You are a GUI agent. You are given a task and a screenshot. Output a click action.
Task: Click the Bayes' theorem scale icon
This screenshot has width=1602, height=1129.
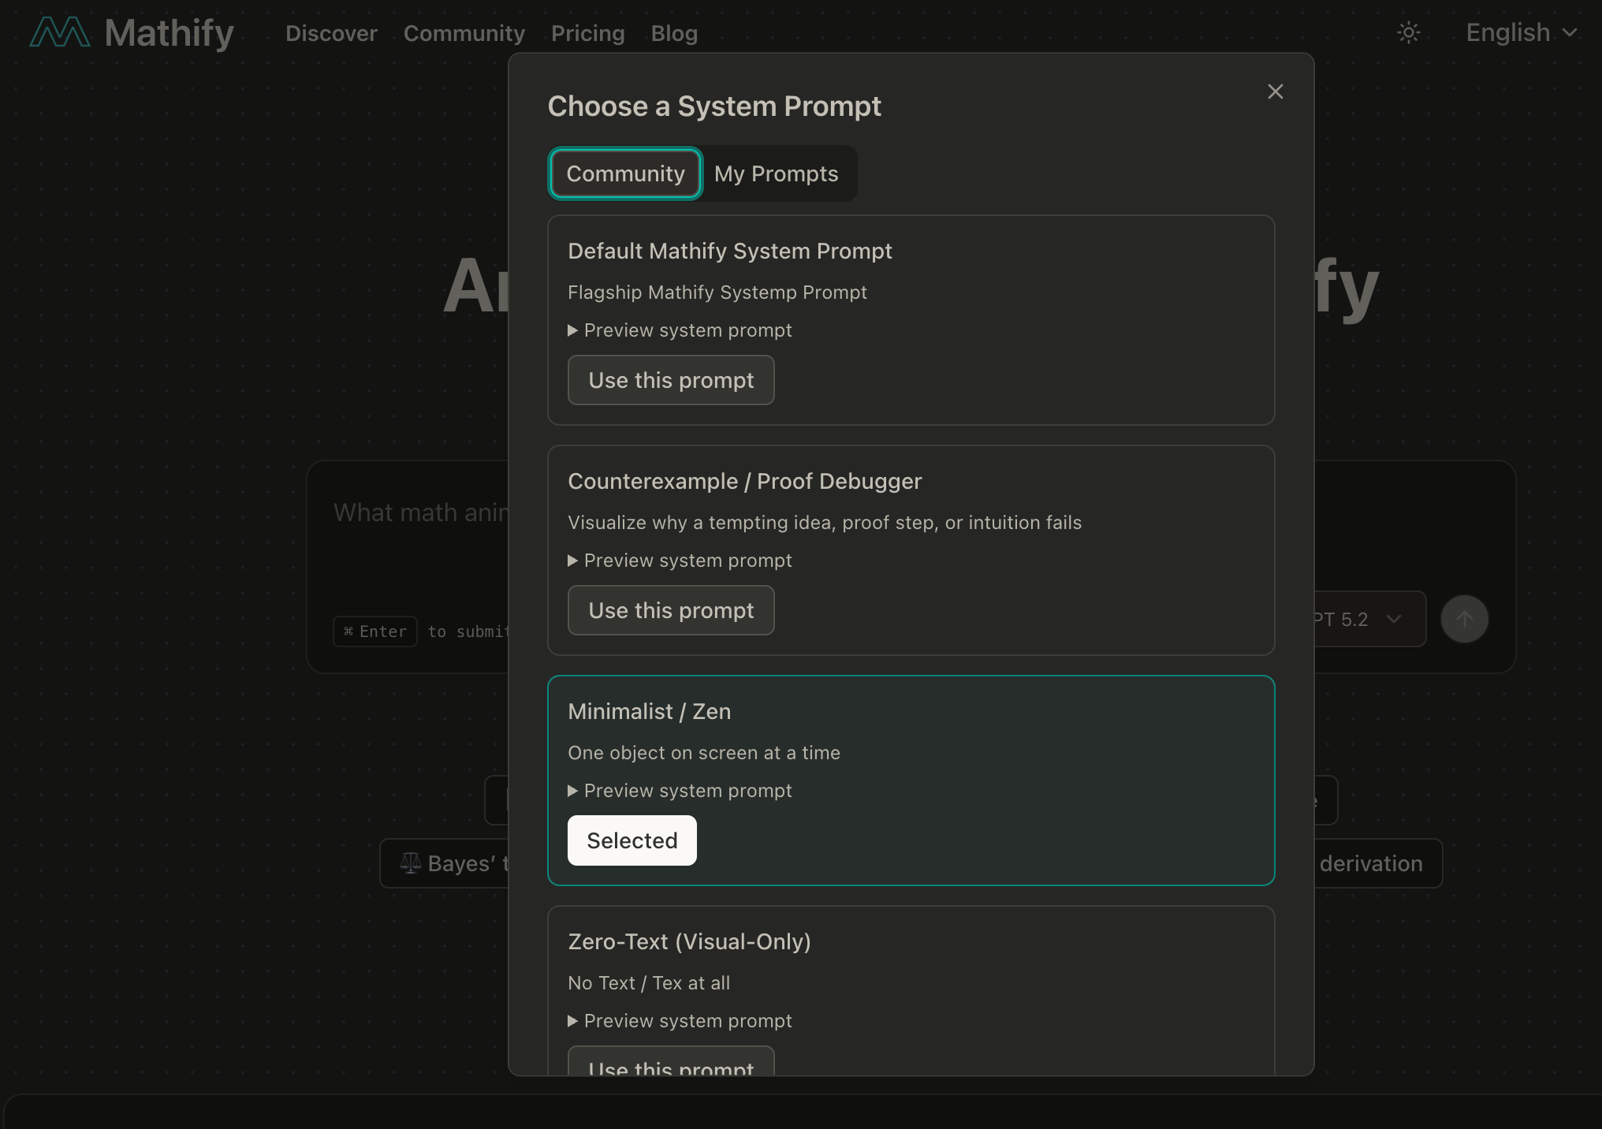point(410,863)
